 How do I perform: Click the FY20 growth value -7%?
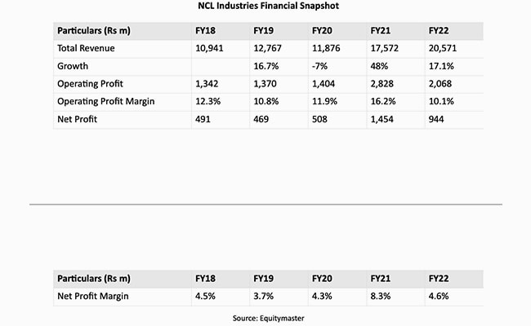319,66
